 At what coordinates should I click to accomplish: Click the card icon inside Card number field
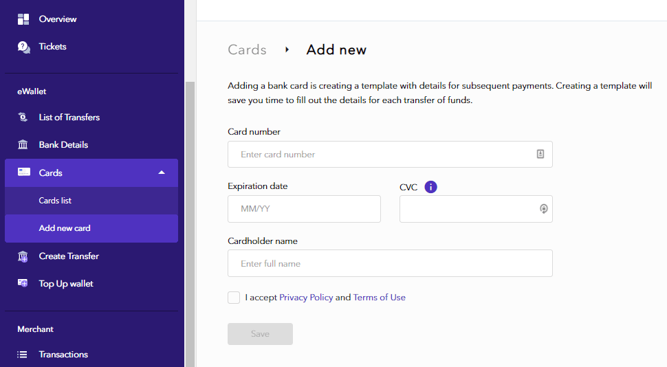(540, 155)
